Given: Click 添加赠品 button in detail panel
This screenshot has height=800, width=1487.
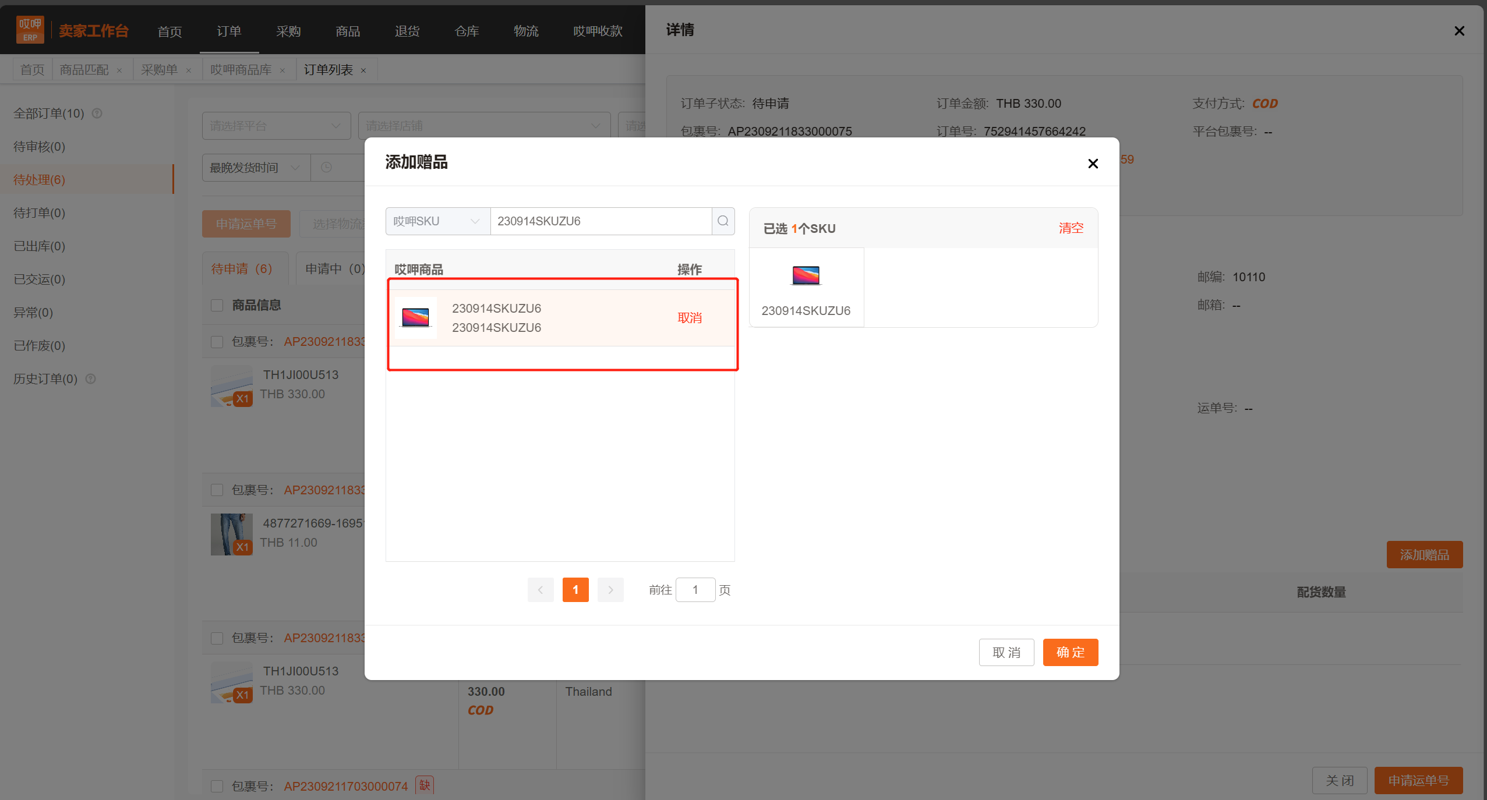Looking at the screenshot, I should pos(1425,555).
